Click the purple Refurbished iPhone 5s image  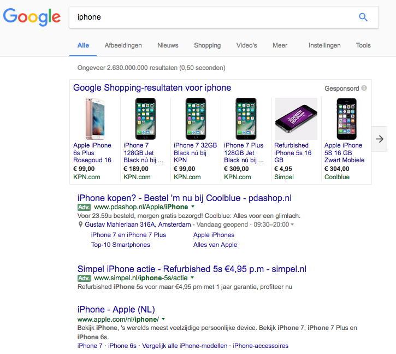[x=296, y=119]
